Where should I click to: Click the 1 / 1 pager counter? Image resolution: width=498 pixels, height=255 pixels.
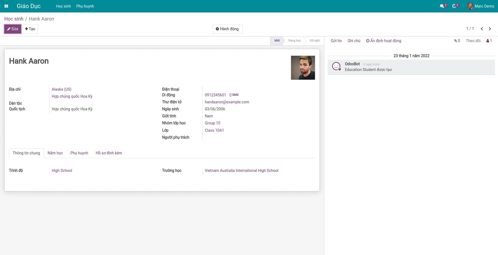point(470,29)
